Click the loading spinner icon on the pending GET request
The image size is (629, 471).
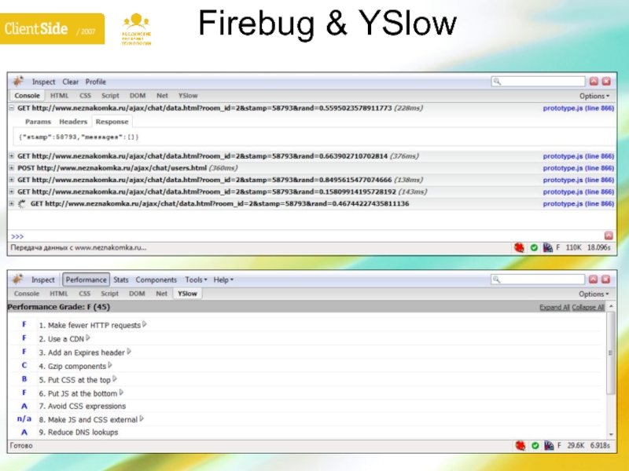pos(22,203)
